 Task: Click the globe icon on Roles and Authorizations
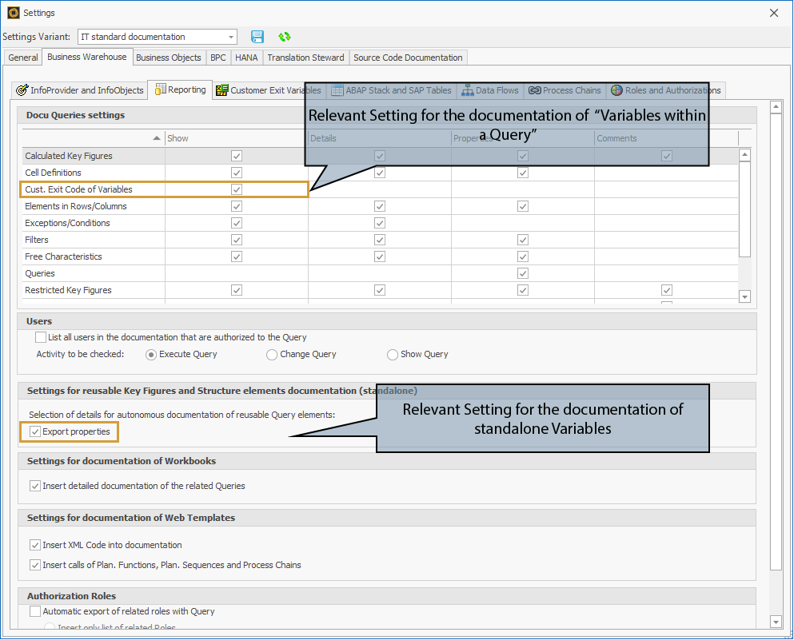click(x=616, y=90)
